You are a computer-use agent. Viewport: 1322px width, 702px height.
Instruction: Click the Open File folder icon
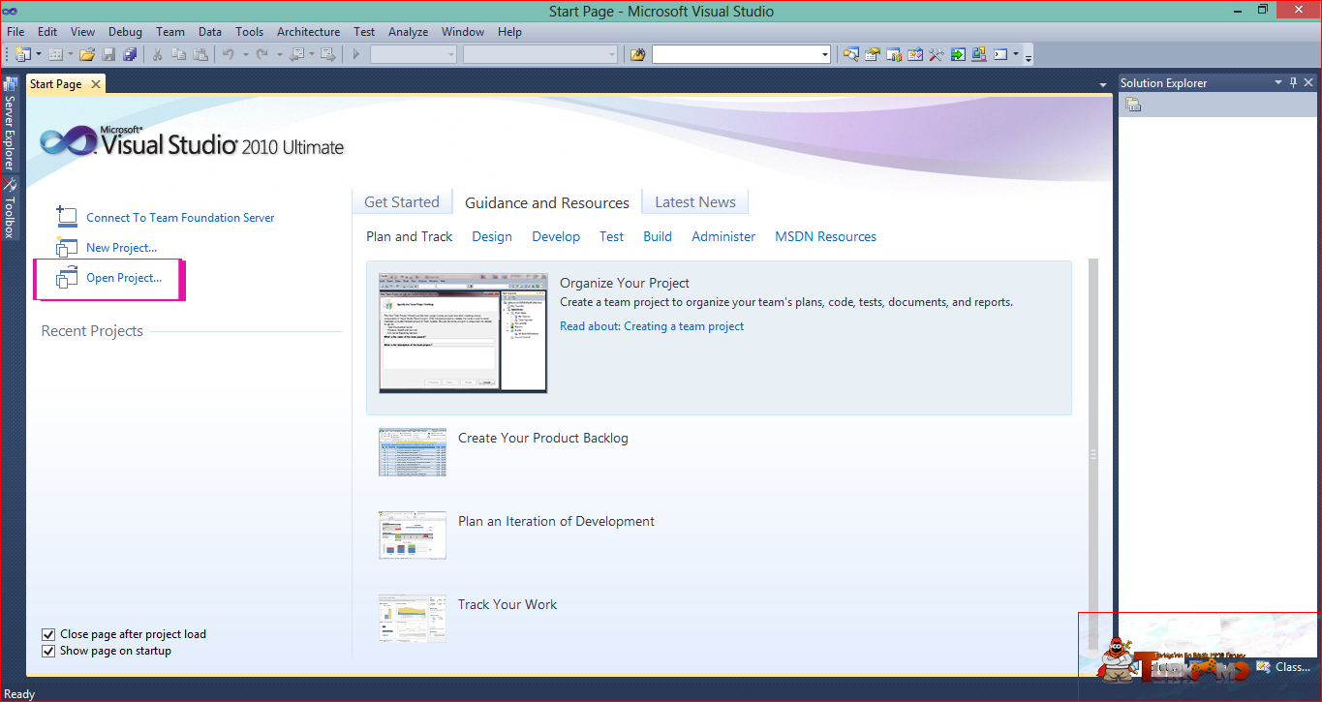[87, 54]
